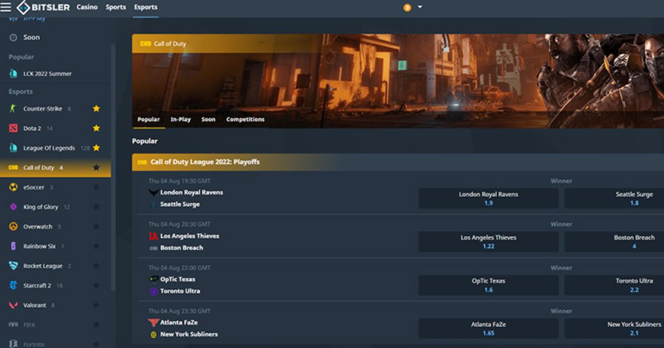Toggle League Of Legends favorite star
This screenshot has height=348, width=664.
(x=97, y=148)
